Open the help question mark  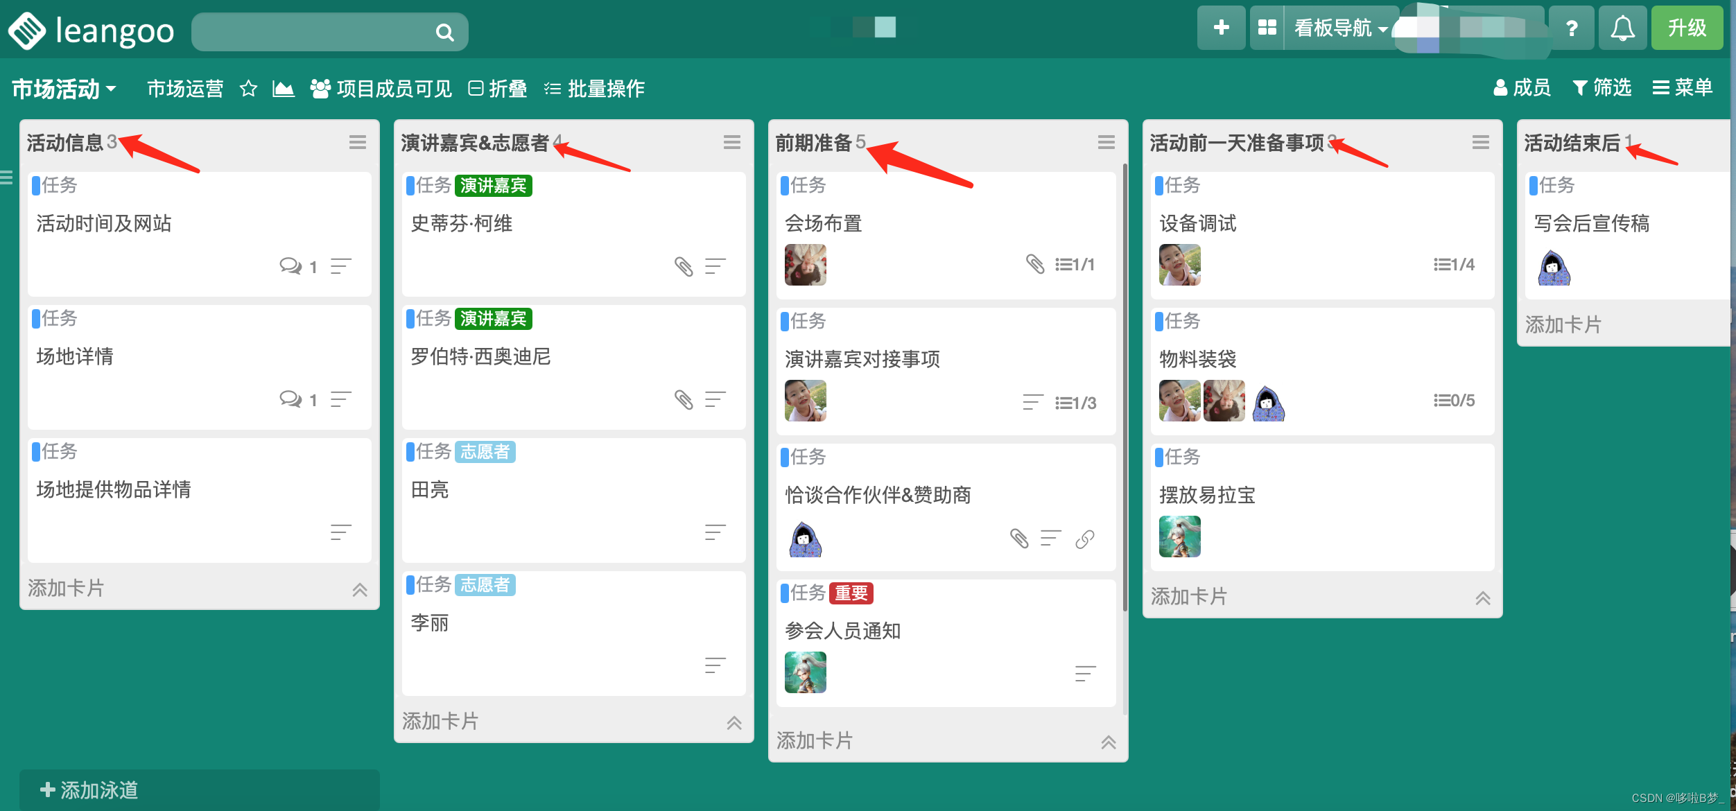tap(1572, 28)
